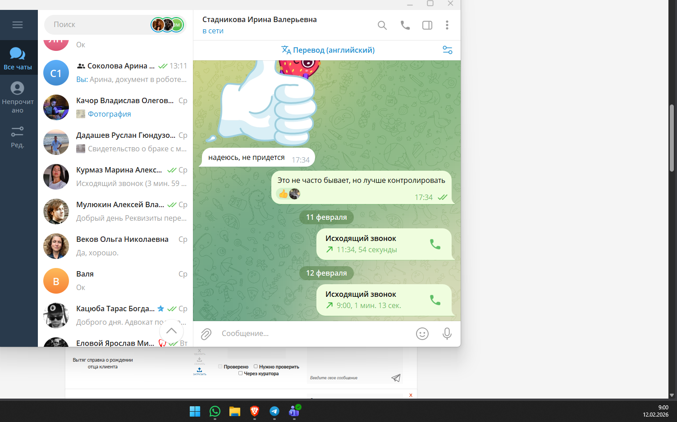Screen dimensions: 677x422
Task: Open File Explorer from the taskbar
Action: point(235,411)
